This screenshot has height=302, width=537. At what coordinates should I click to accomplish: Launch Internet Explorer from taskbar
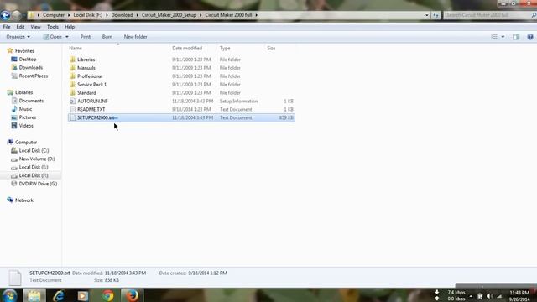click(x=59, y=295)
